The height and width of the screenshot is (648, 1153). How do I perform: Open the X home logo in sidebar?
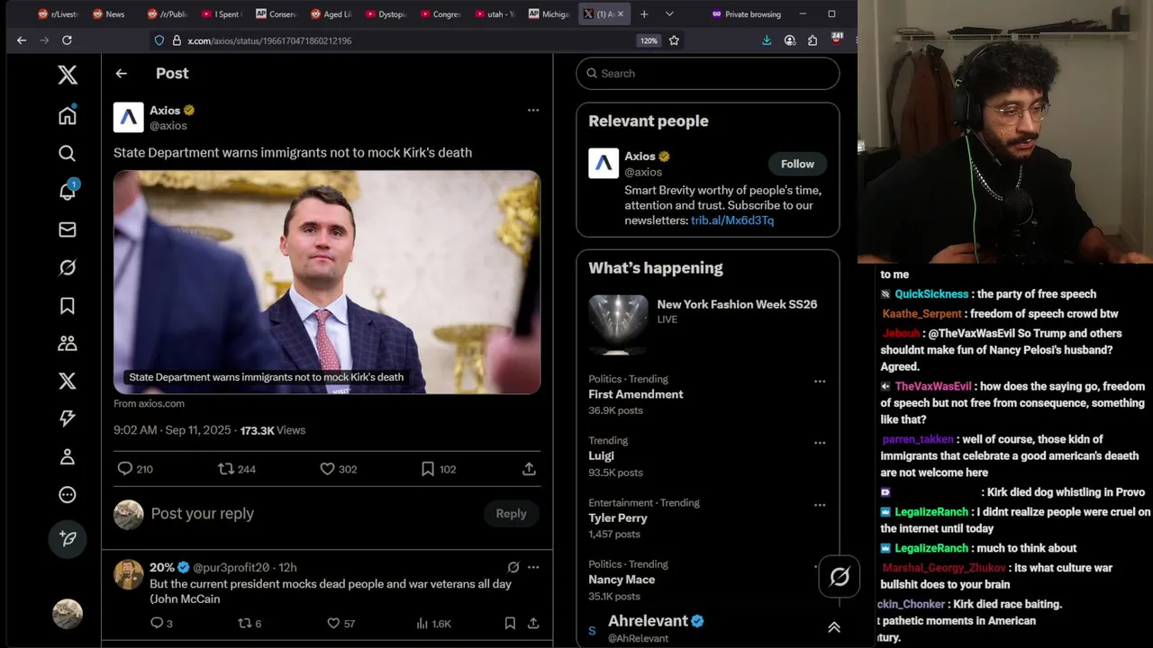[x=68, y=75]
